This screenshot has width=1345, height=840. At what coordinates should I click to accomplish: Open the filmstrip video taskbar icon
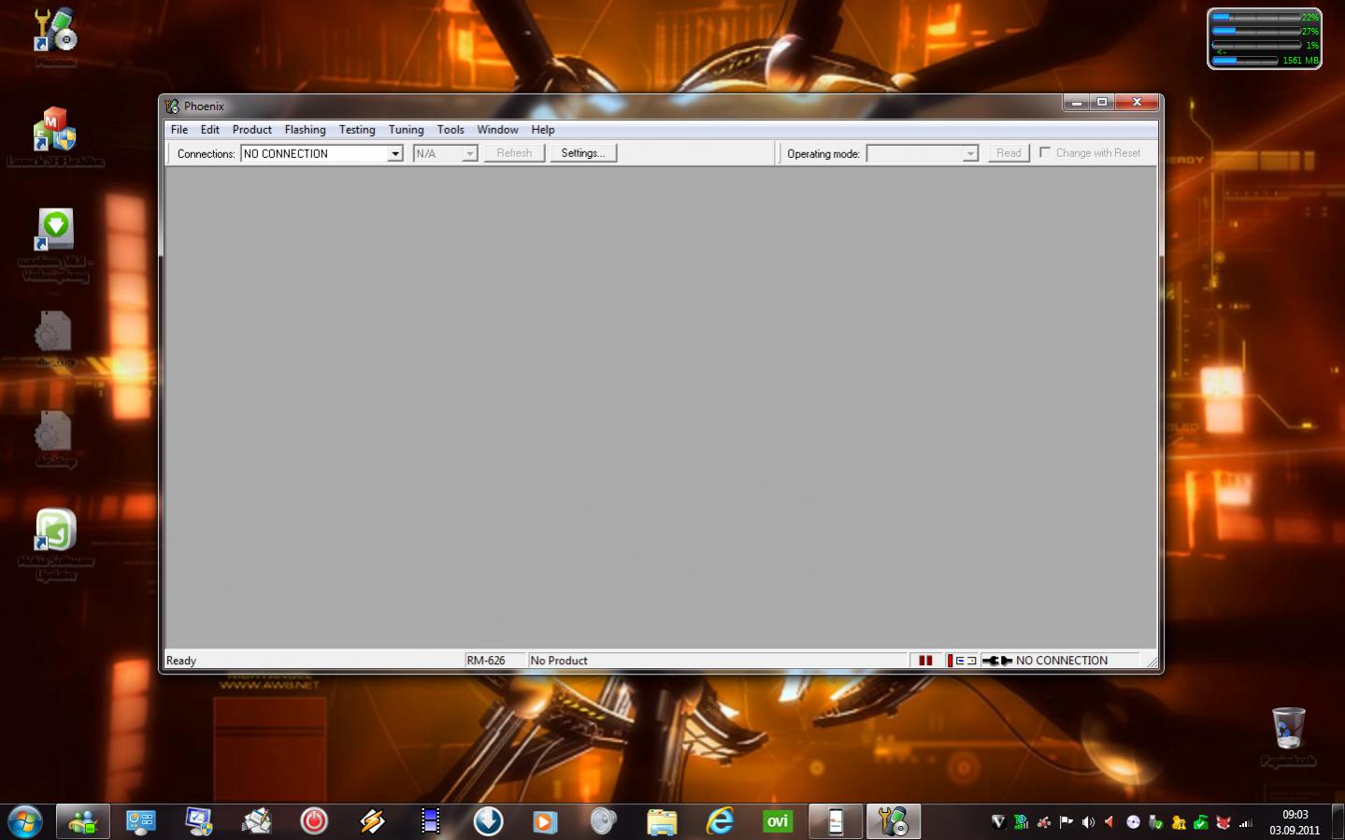[x=430, y=822]
